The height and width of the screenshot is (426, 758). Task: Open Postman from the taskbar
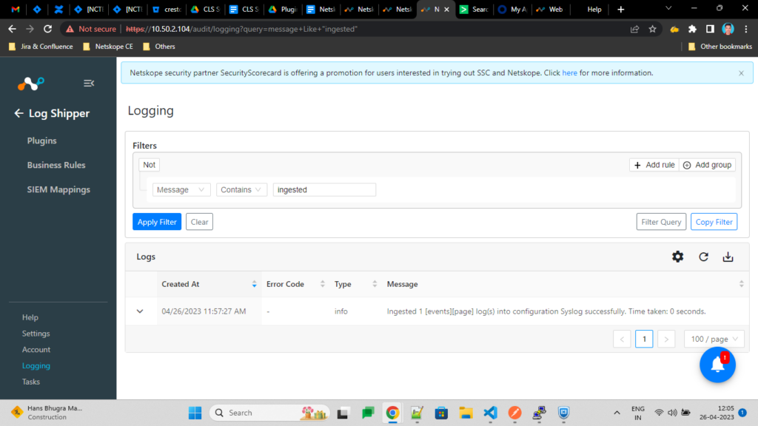[x=515, y=413]
